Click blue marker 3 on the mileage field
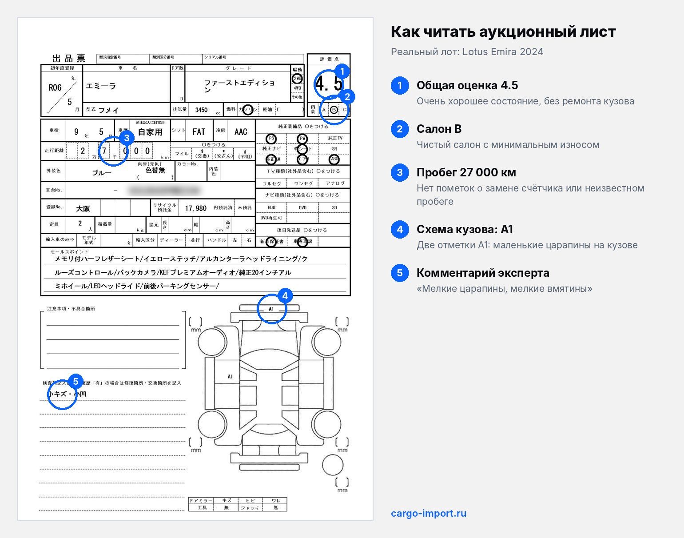The width and height of the screenshot is (684, 538). click(x=127, y=138)
